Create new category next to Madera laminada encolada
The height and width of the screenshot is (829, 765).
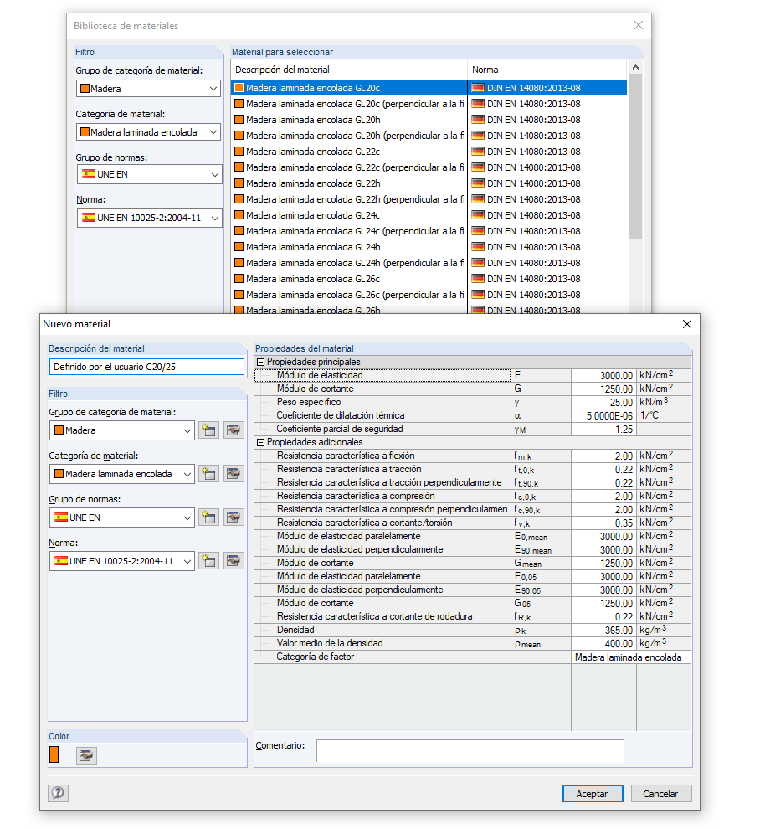pyautogui.click(x=208, y=474)
